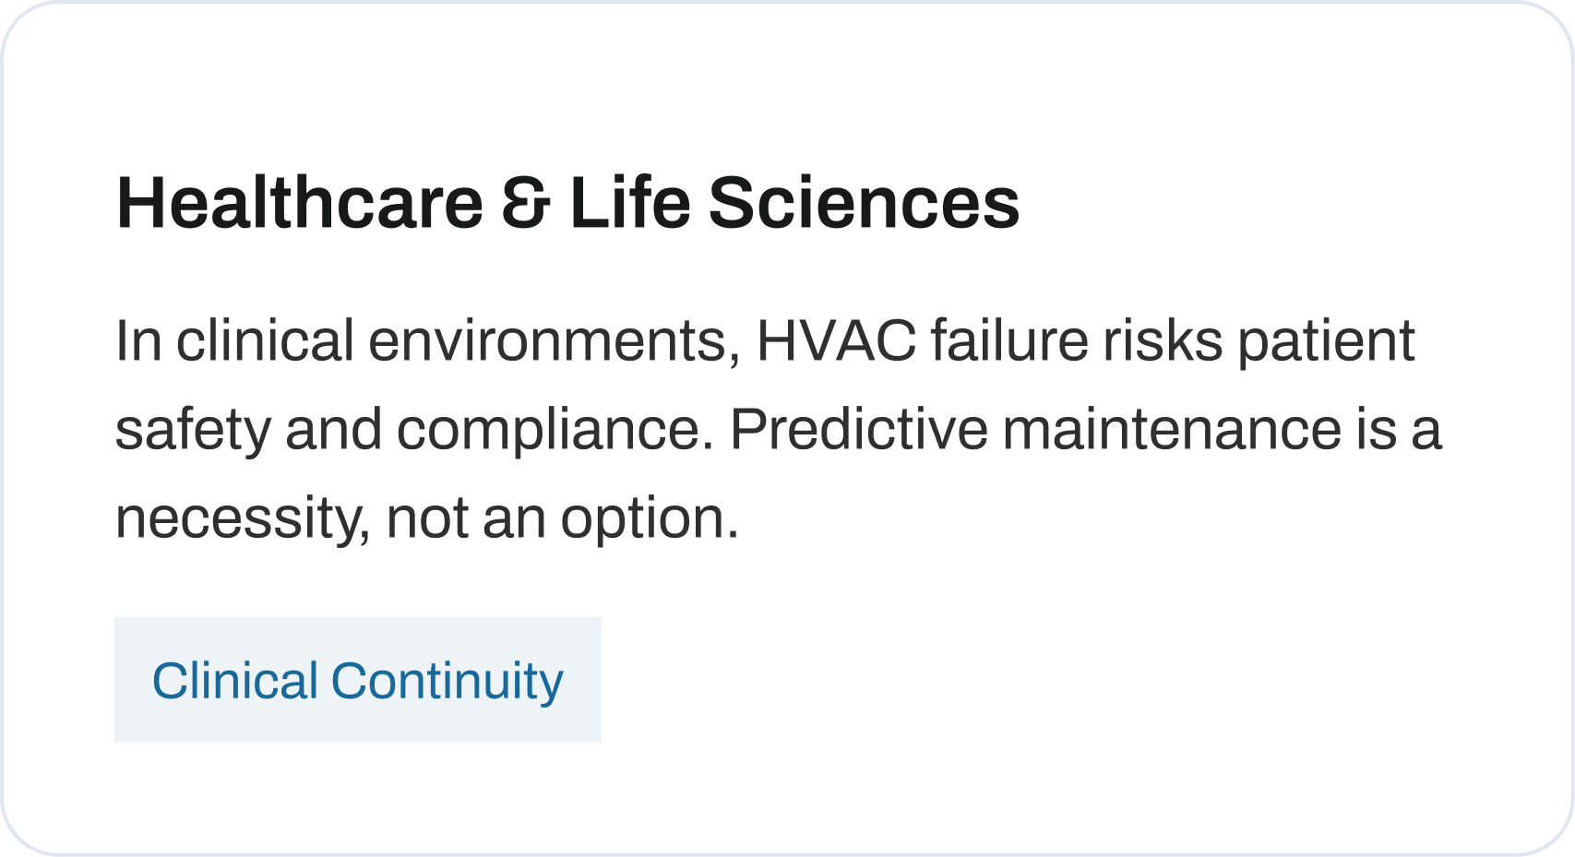Image resolution: width=1575 pixels, height=857 pixels.
Task: Click the word 'compliance' in the description
Action: click(x=548, y=431)
